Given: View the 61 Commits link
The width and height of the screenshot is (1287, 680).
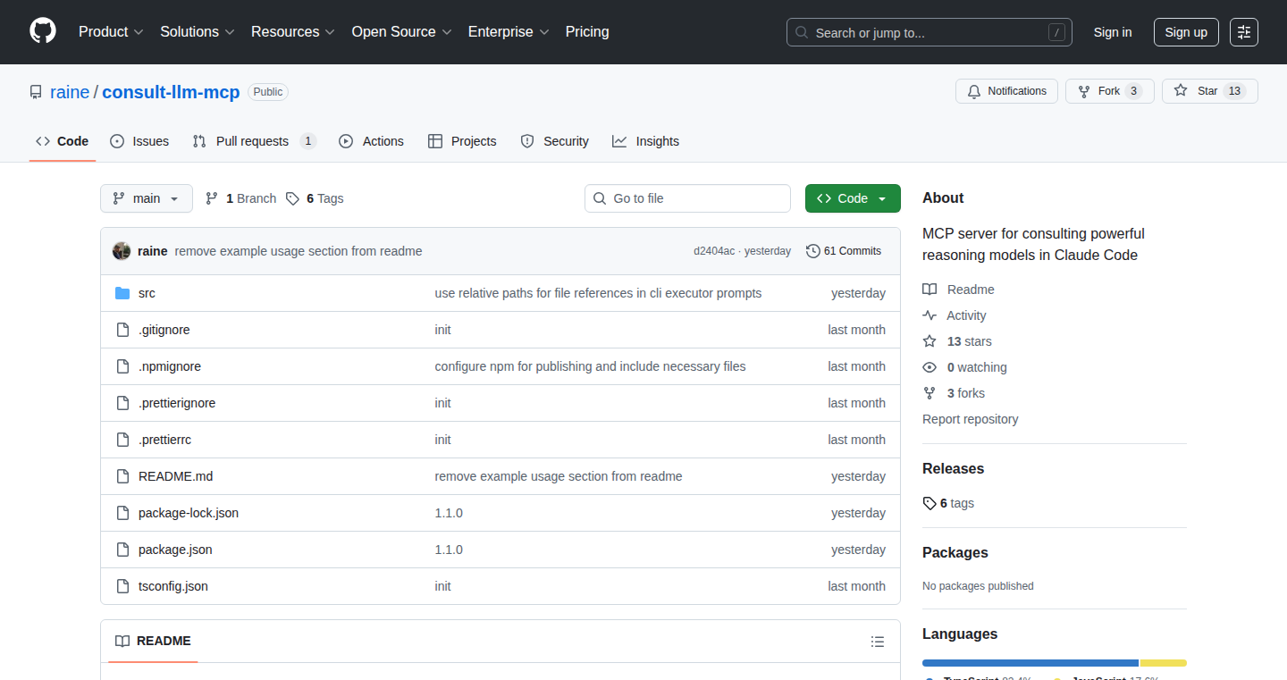Looking at the screenshot, I should pyautogui.click(x=844, y=251).
